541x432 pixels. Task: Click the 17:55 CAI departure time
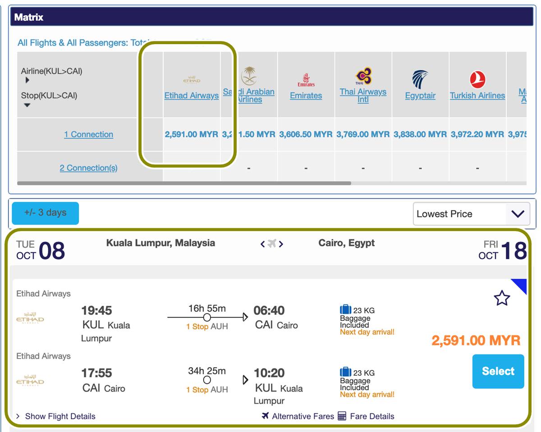pos(96,373)
